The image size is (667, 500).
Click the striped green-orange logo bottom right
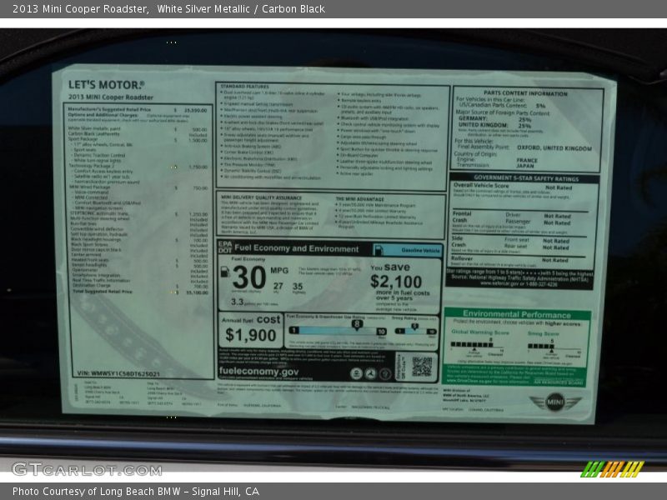pos(612,468)
